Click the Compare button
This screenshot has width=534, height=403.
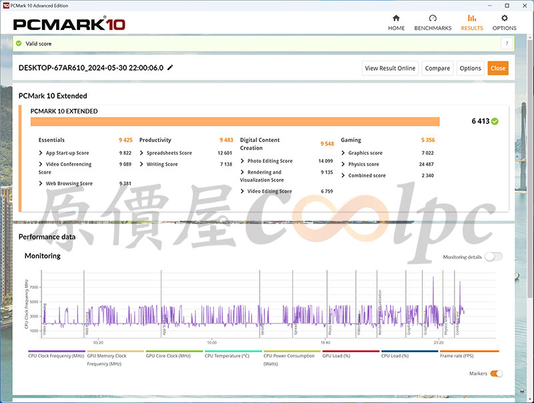[x=437, y=68]
